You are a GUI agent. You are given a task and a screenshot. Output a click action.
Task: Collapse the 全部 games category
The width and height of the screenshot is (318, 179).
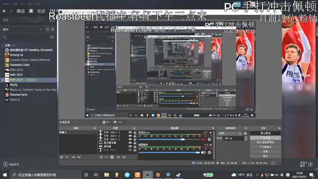point(3,45)
